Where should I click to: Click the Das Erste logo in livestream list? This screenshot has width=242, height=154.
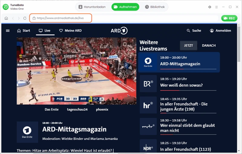[x=148, y=62]
